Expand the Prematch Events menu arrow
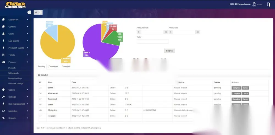Screen dimensions: 275x135 (x=28, y=48)
